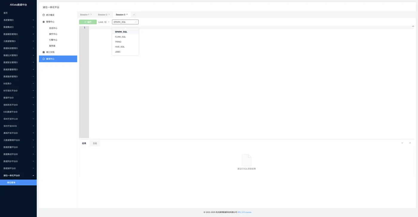Click into the SQL editor text area
This screenshot has width=418, height=217.
251,82
